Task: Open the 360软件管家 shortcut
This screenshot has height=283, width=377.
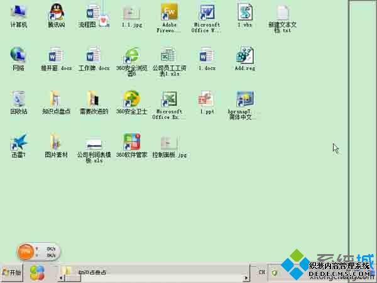Action: point(131,143)
